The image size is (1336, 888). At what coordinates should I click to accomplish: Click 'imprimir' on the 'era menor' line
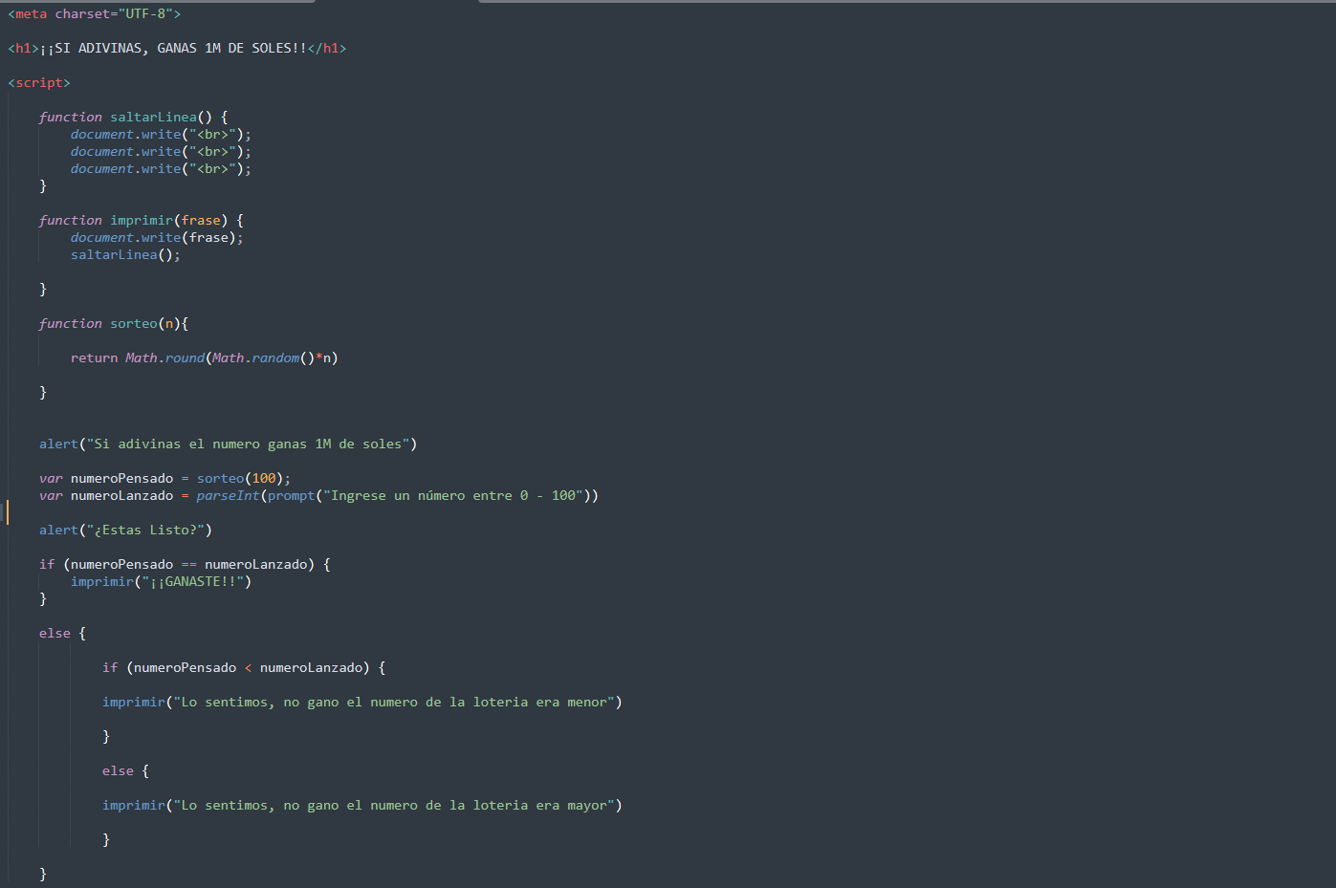[133, 702]
